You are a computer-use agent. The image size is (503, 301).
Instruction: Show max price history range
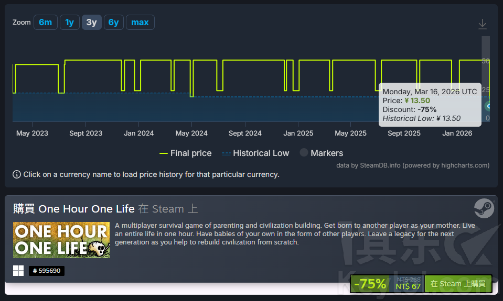tap(140, 22)
